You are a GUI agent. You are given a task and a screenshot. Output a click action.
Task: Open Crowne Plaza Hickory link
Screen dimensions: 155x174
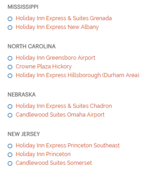[44, 67]
